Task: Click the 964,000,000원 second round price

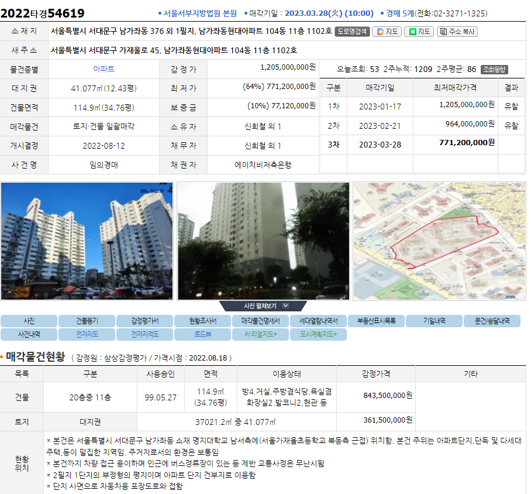Action: (x=470, y=123)
